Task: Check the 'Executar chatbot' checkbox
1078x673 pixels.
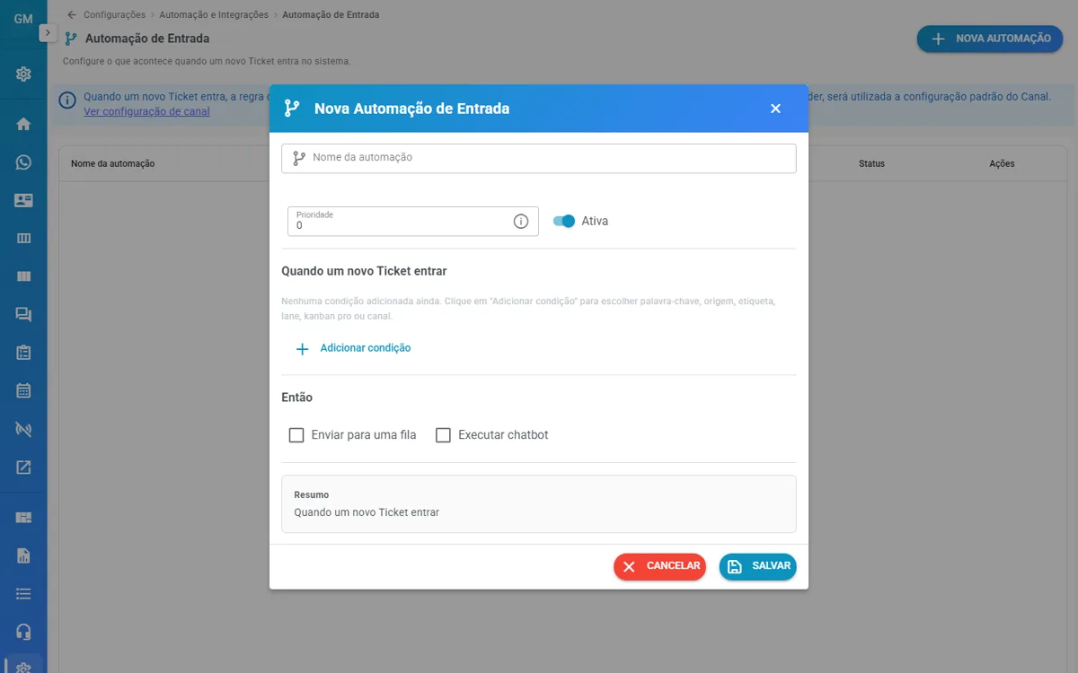Action: 443,435
